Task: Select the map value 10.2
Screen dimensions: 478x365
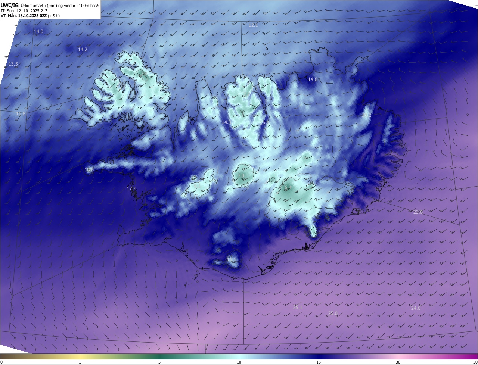Action: tap(367, 115)
